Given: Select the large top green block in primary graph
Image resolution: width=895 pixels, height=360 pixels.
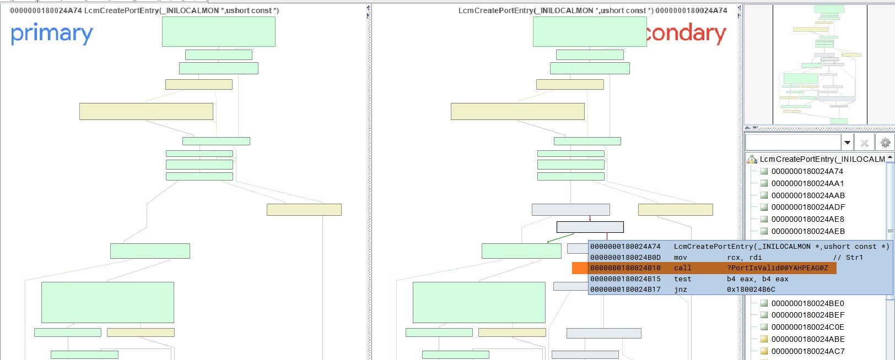Looking at the screenshot, I should click(219, 31).
